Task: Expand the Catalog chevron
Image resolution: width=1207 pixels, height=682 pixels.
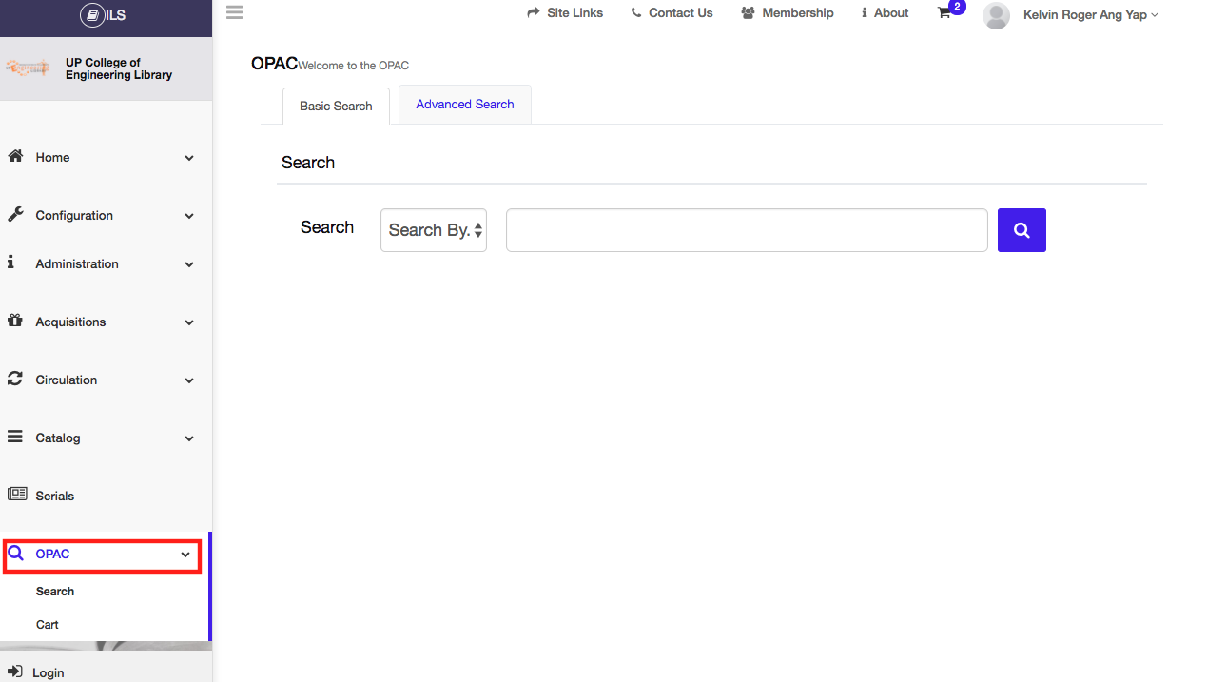Action: click(189, 438)
